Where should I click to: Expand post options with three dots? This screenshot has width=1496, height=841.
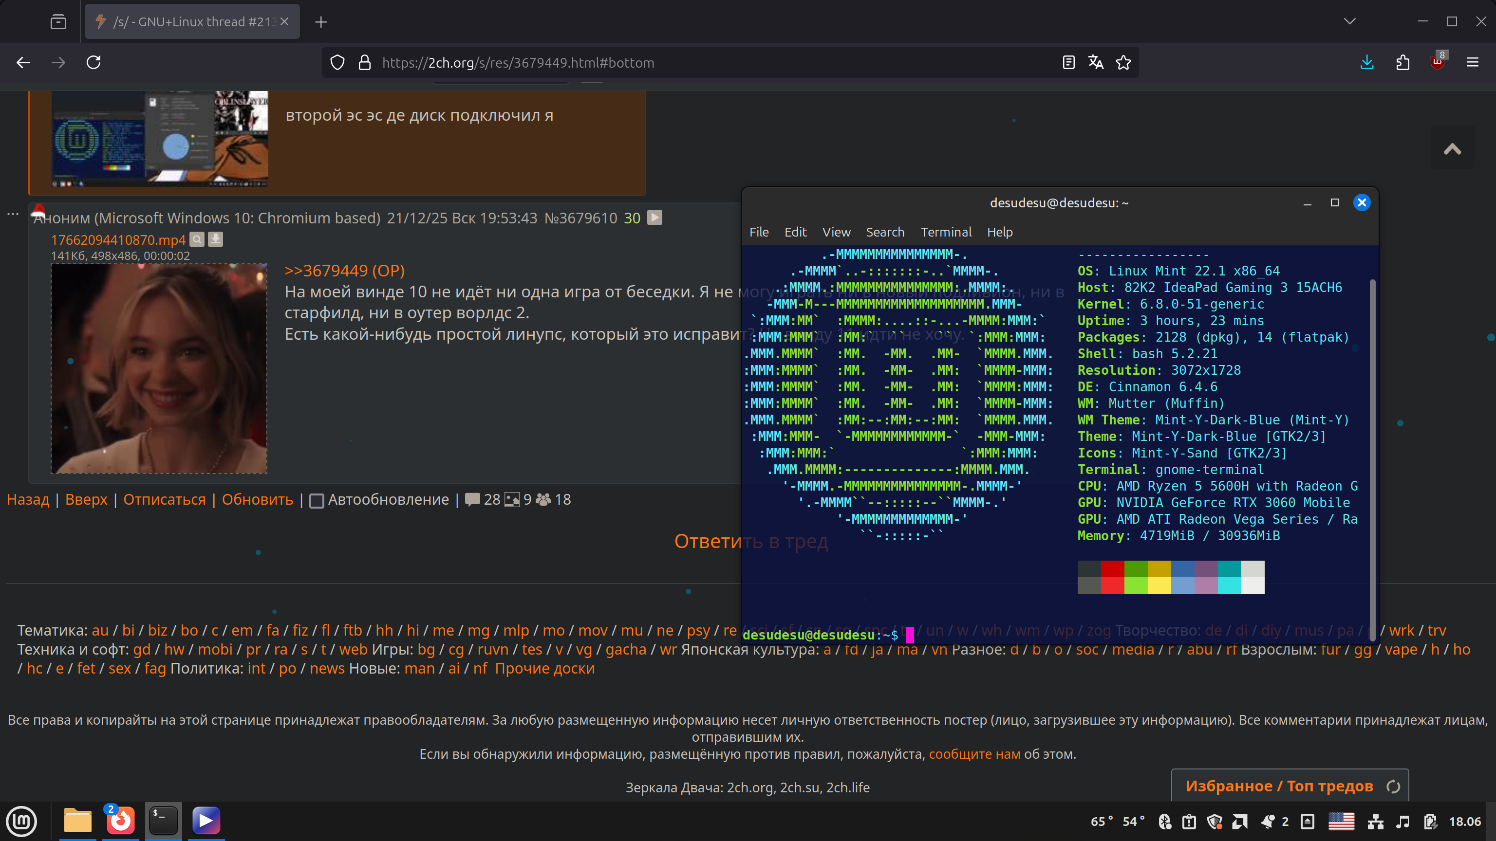click(13, 214)
